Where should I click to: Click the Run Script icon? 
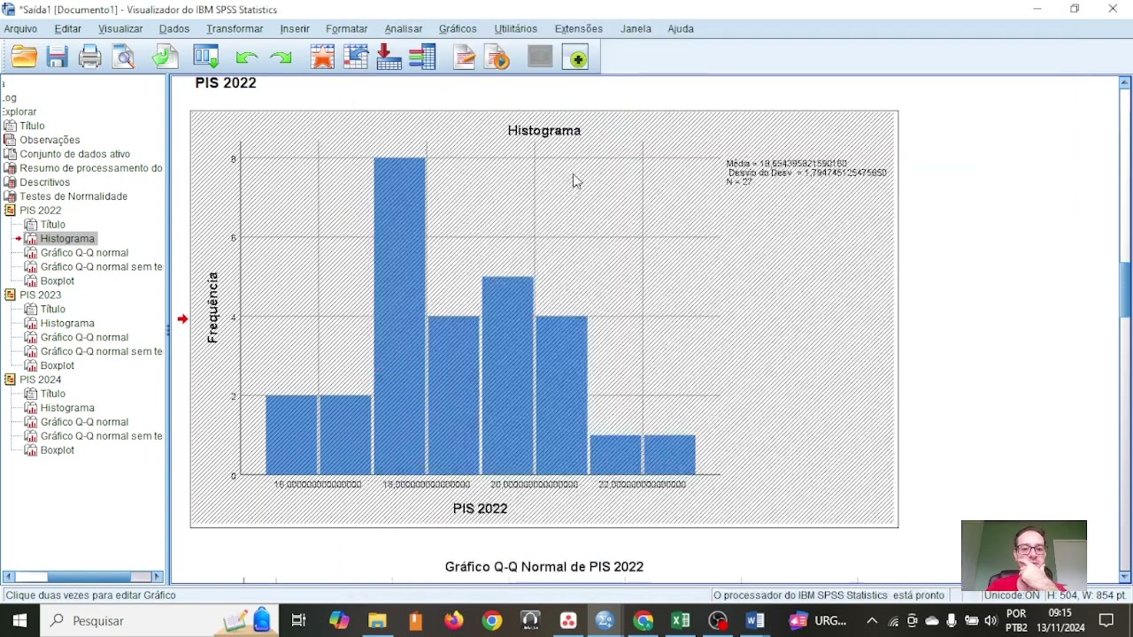click(497, 58)
